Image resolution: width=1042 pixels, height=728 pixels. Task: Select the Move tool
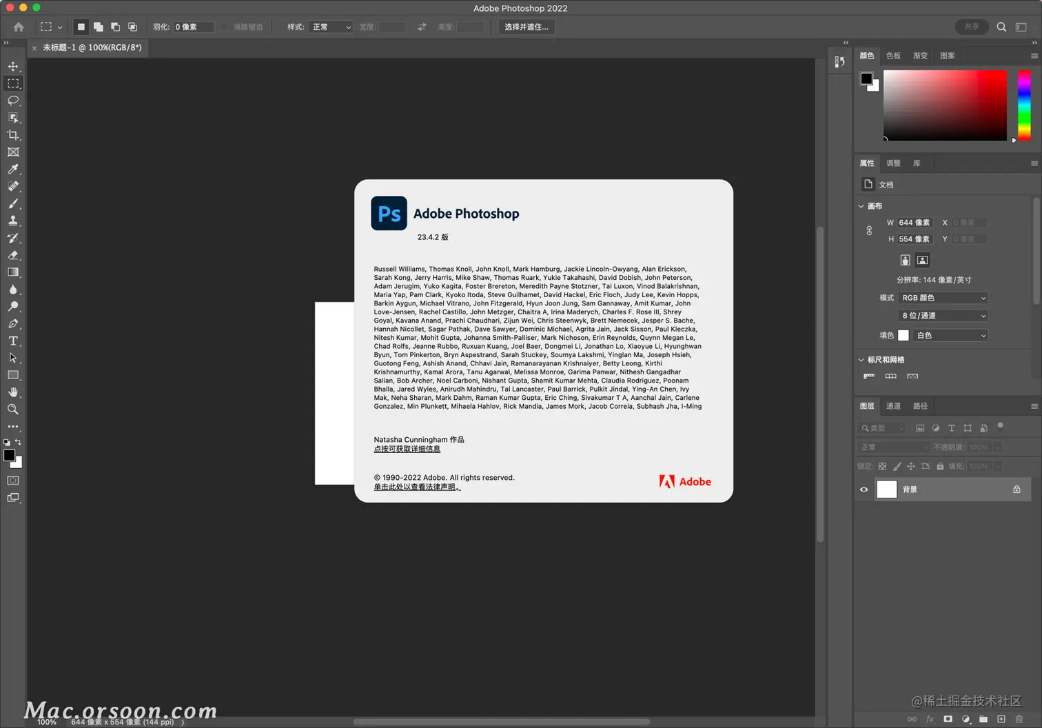pos(13,66)
